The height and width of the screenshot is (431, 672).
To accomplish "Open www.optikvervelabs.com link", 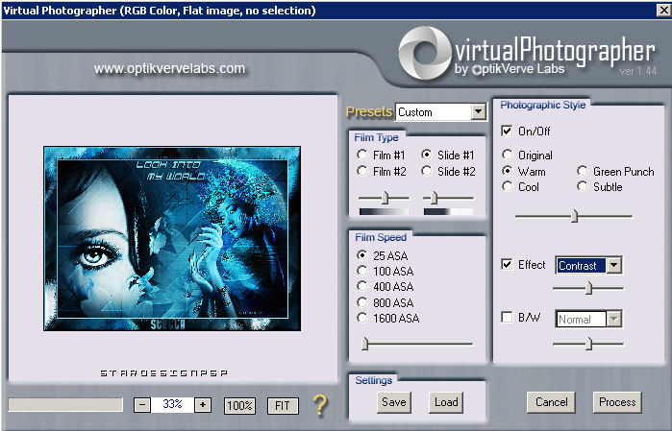I will [x=170, y=68].
